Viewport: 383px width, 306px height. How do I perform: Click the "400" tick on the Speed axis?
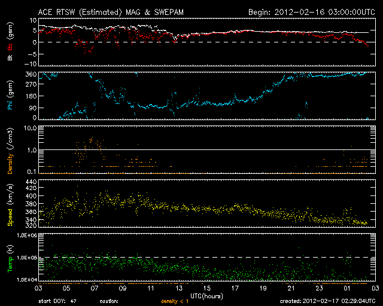(31, 195)
